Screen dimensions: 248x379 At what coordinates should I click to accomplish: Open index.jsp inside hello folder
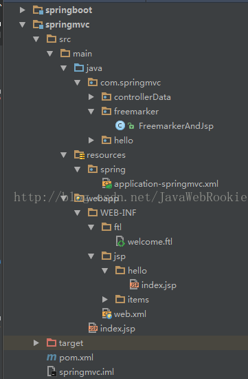[159, 285]
